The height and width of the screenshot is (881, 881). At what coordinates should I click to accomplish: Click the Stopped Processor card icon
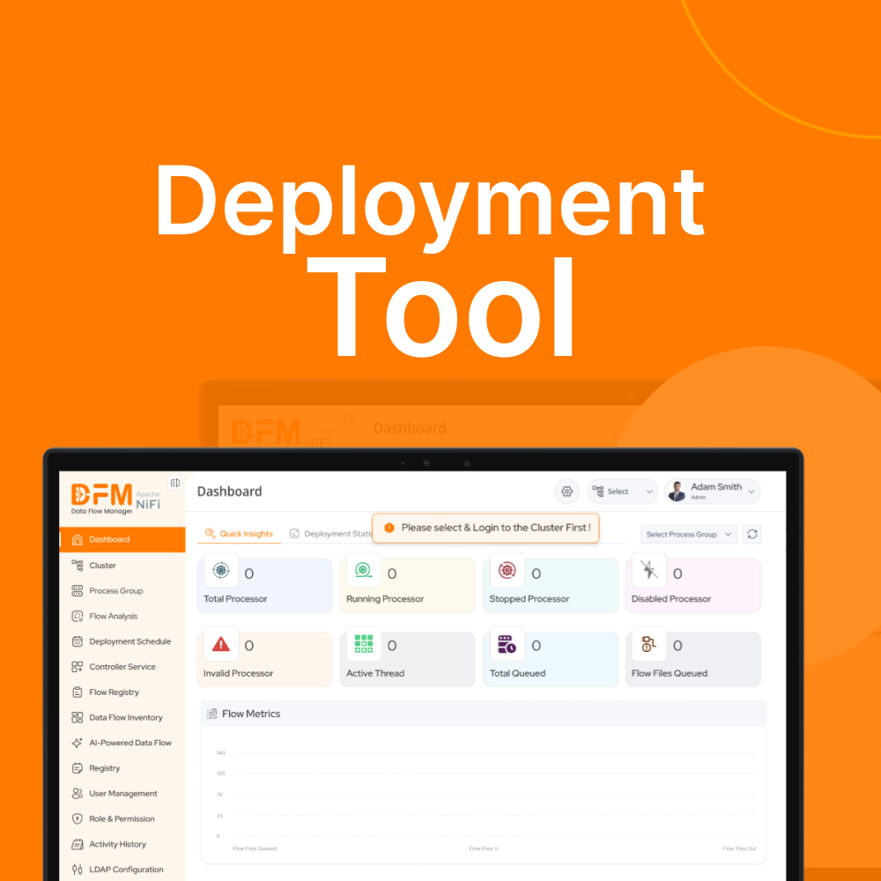click(x=507, y=570)
